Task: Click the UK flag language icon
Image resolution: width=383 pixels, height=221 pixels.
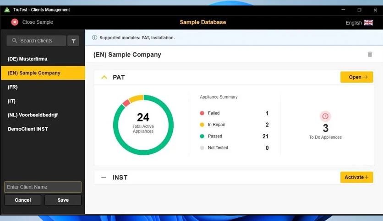Action: point(368,23)
